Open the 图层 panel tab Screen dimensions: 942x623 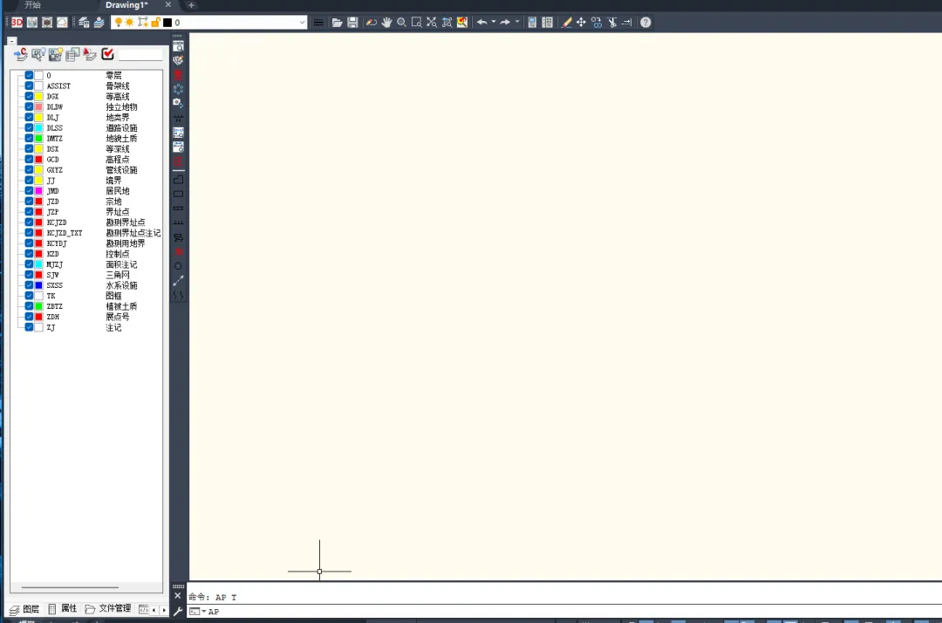pos(24,609)
